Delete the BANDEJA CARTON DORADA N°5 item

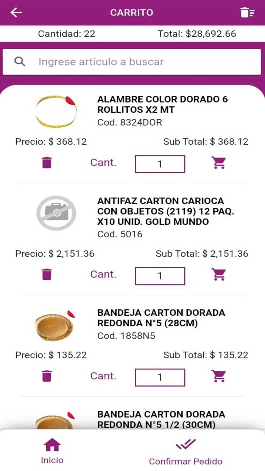[x=47, y=376]
